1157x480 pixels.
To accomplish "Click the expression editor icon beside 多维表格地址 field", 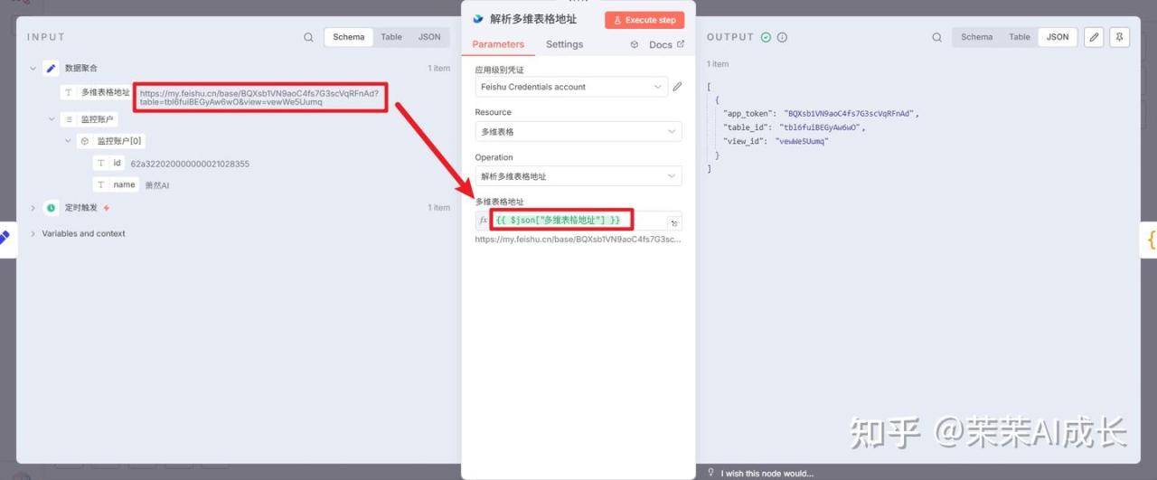I will [x=674, y=222].
